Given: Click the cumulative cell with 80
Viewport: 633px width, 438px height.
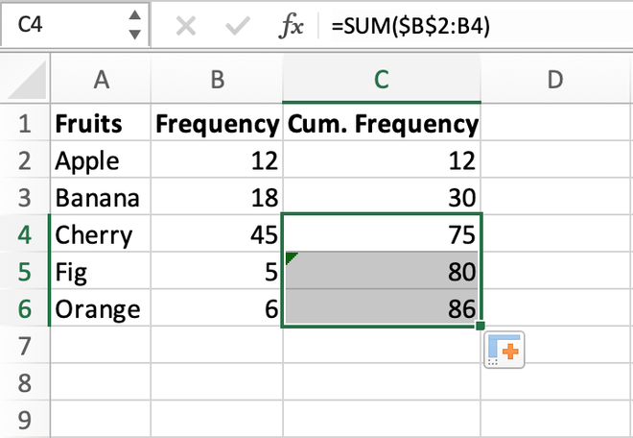Looking at the screenshot, I should coord(382,271).
